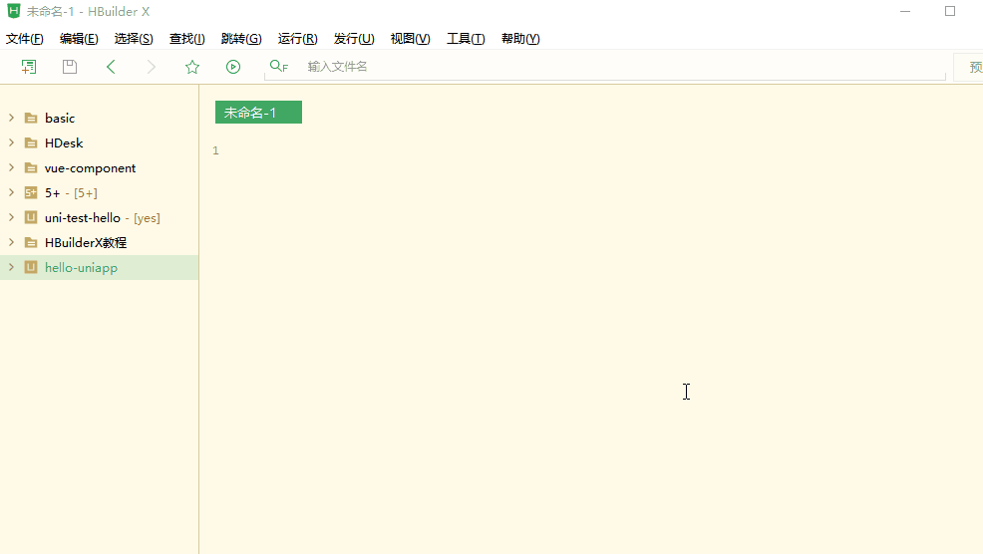Go back with the left arrow icon

(x=111, y=67)
